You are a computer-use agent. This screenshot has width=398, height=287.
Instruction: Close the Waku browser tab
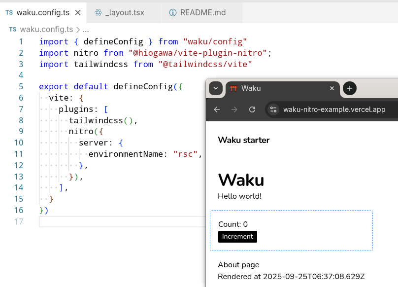[x=332, y=88]
